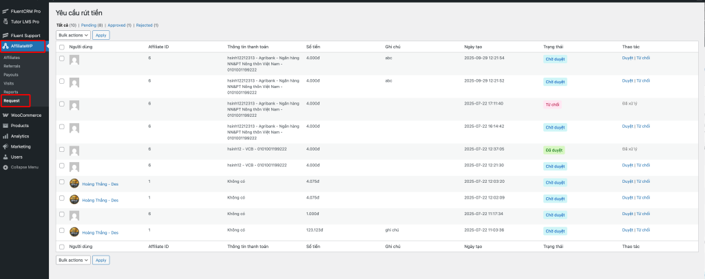The width and height of the screenshot is (705, 279).
Task: Open Users via the person icon
Action: click(6, 157)
